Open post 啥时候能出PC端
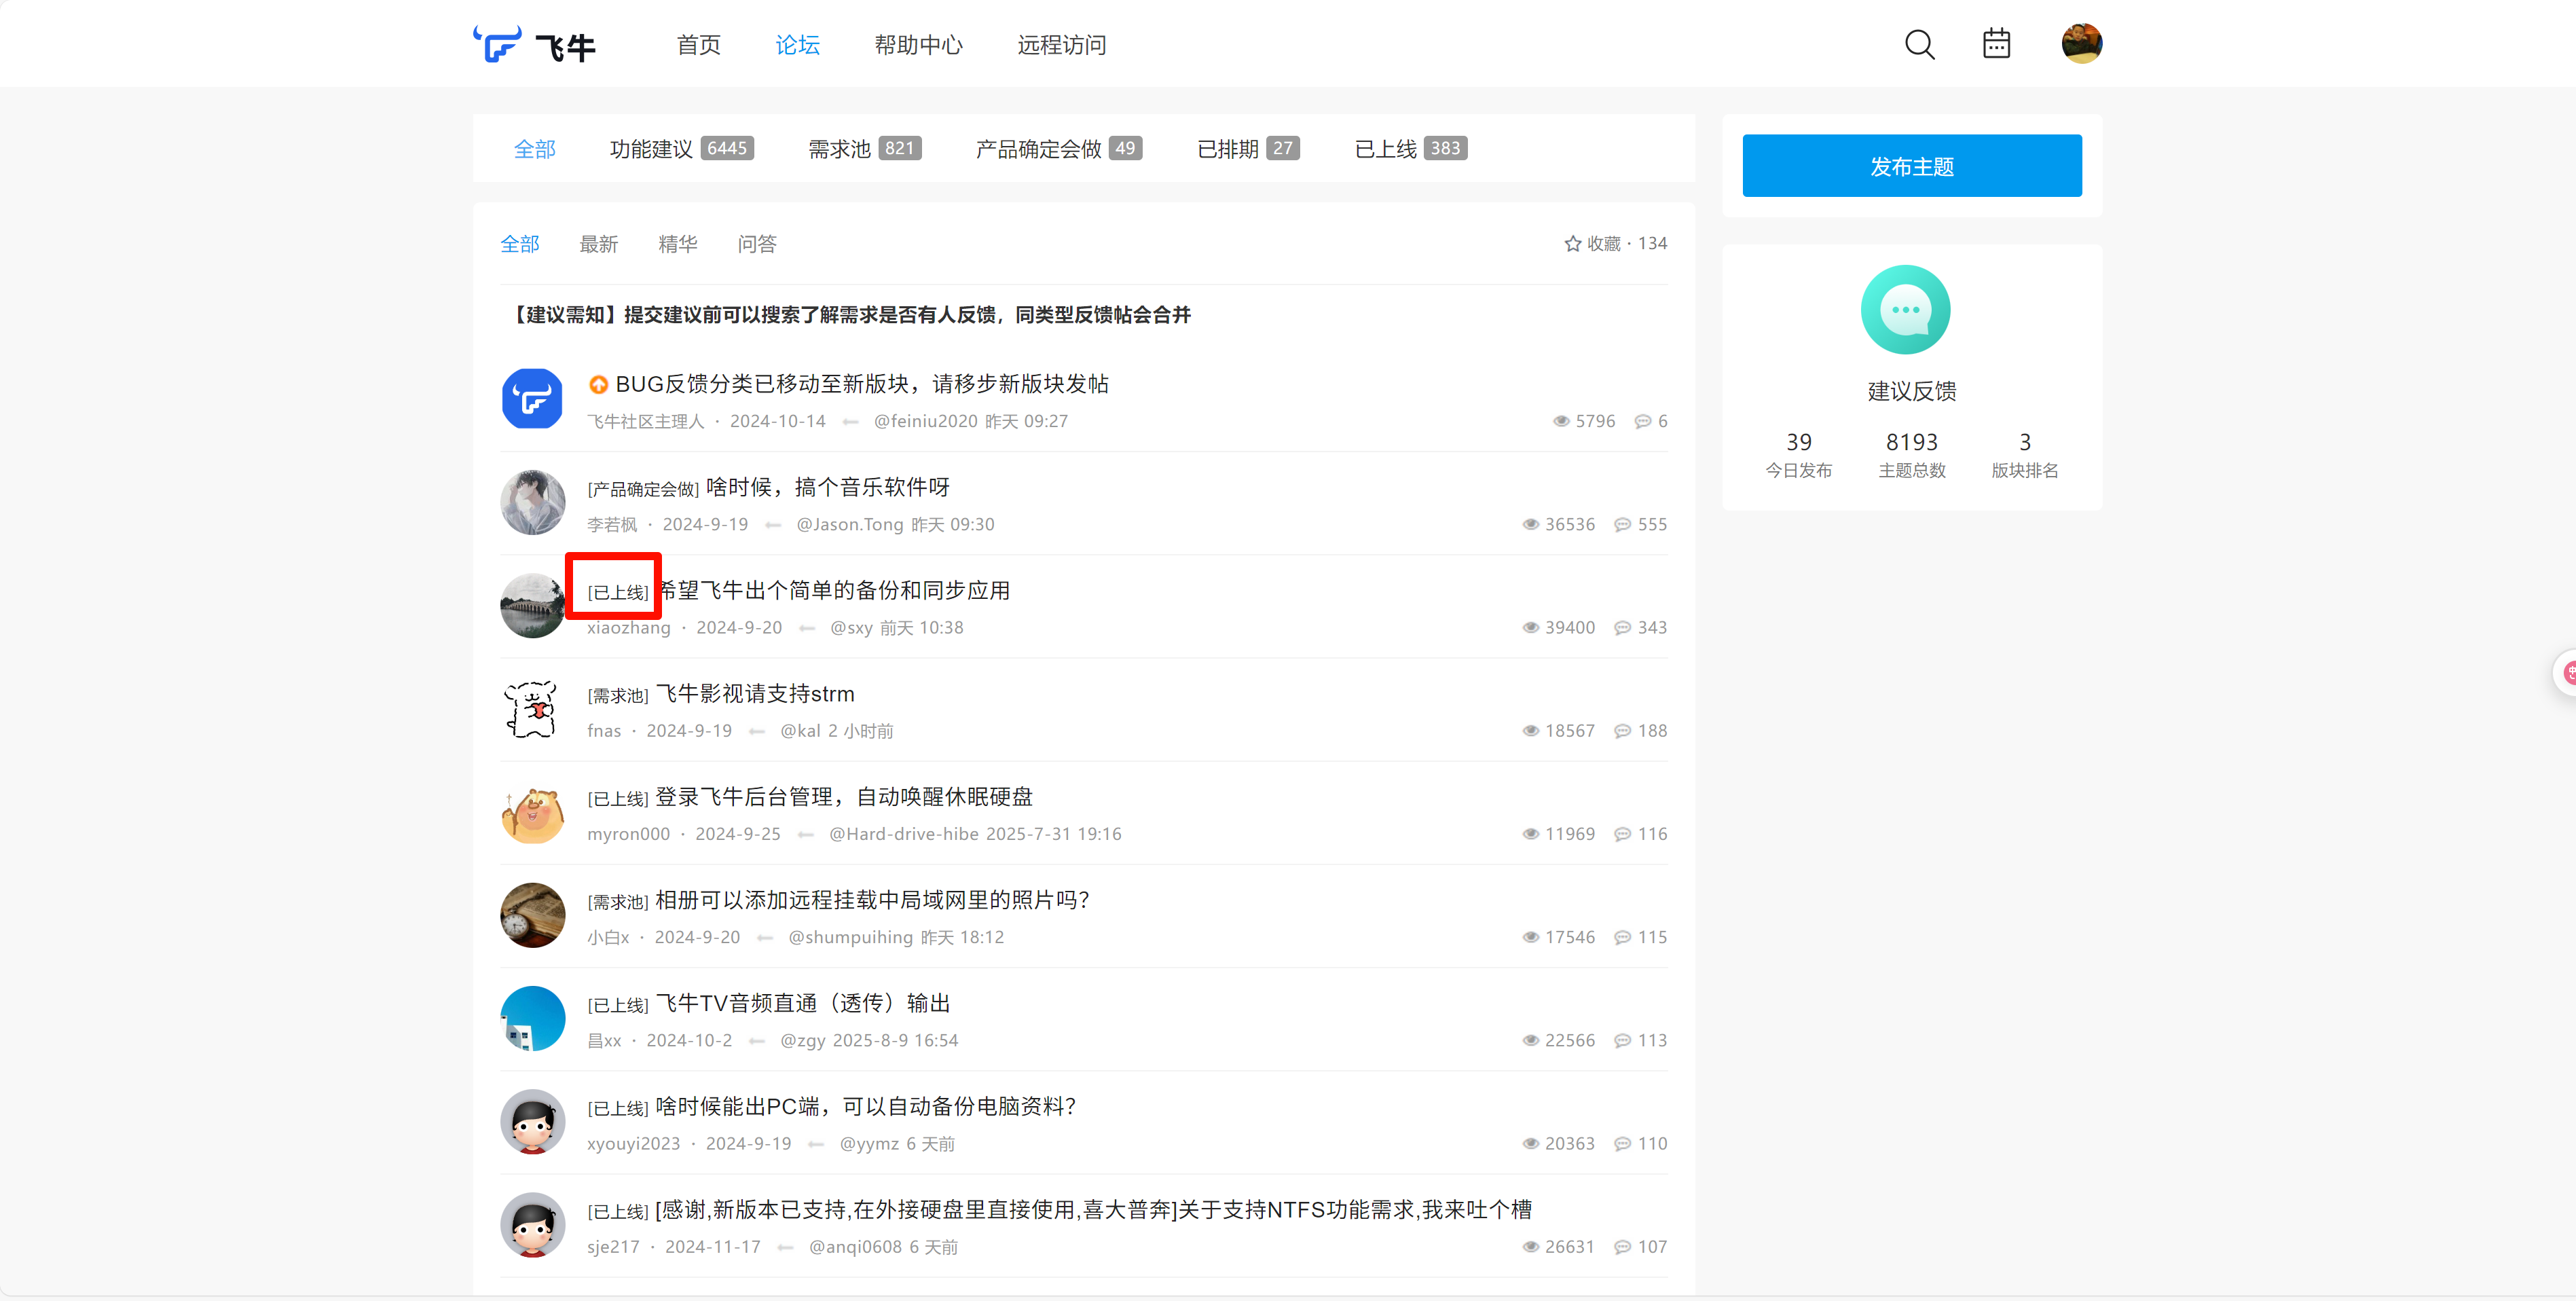Screen dimensions: 2576x1301 tap(865, 1106)
